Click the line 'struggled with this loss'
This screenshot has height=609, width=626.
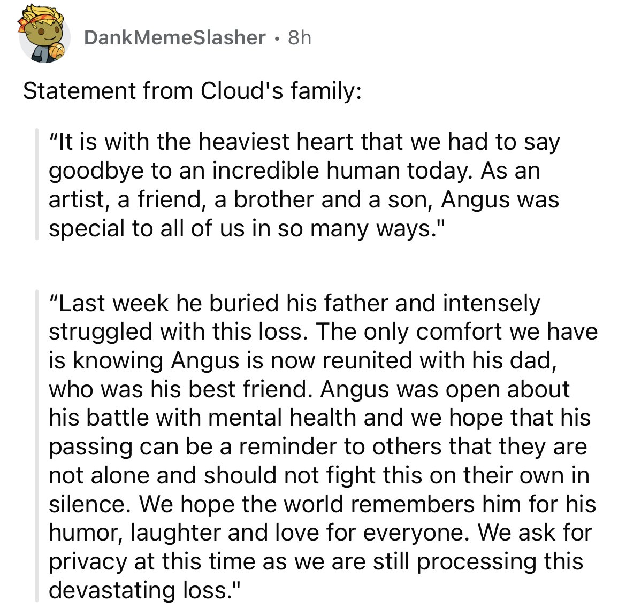(x=323, y=332)
